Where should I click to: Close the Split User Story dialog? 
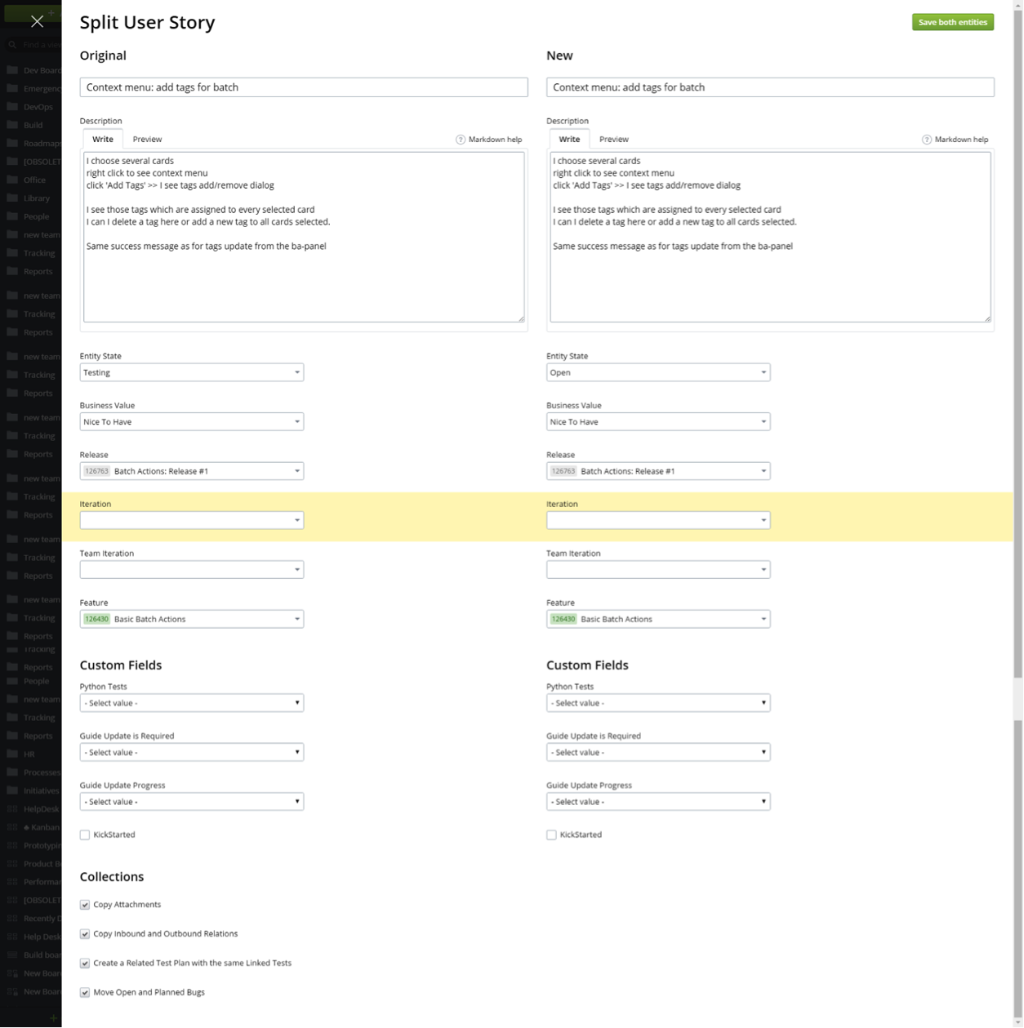(x=37, y=21)
